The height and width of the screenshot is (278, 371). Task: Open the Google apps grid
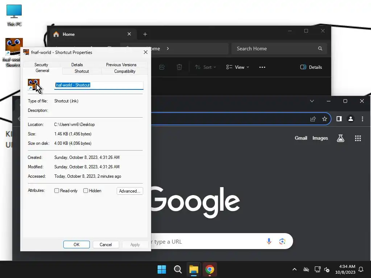[358, 138]
